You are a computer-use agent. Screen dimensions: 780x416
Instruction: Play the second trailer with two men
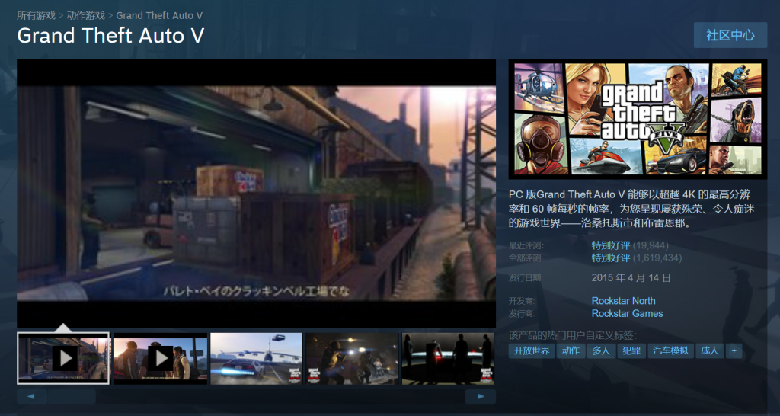coord(160,358)
